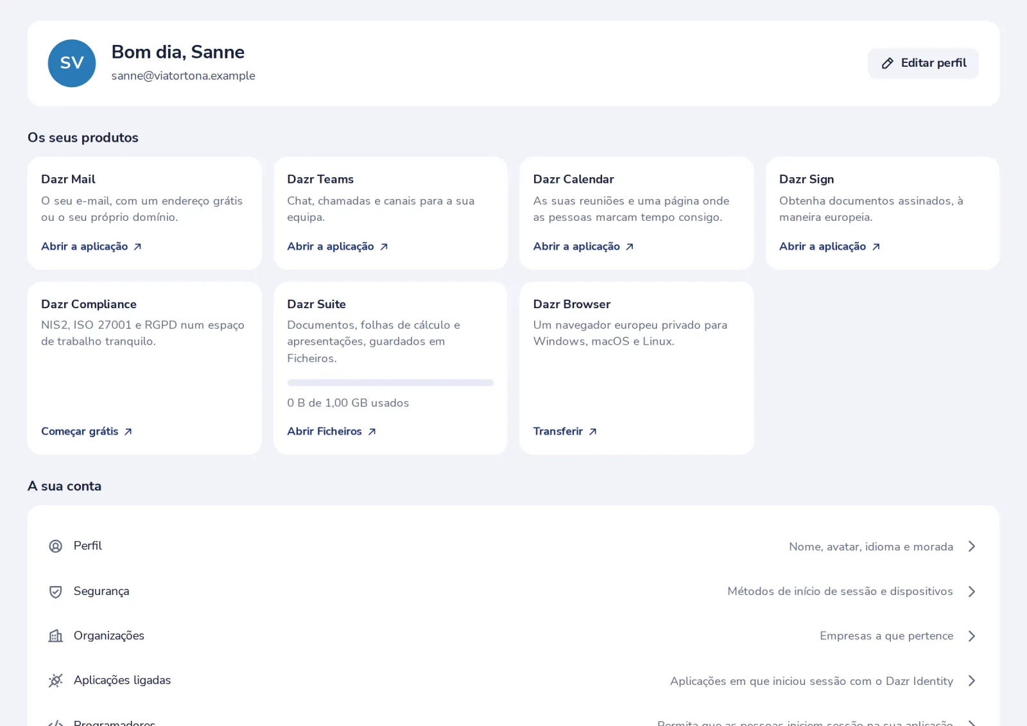Click the Dazr Compliance card title
Screen dimensions: 1027x726
89,304
